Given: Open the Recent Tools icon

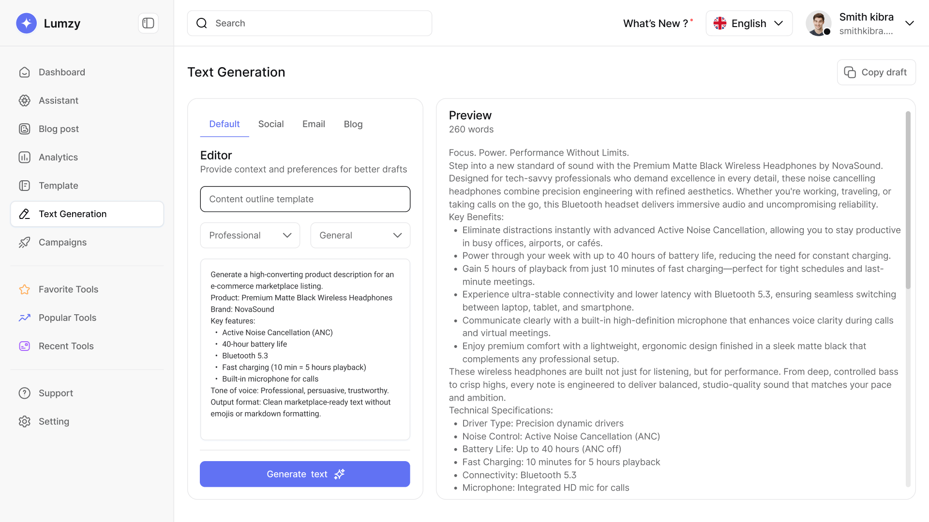Looking at the screenshot, I should pos(25,346).
